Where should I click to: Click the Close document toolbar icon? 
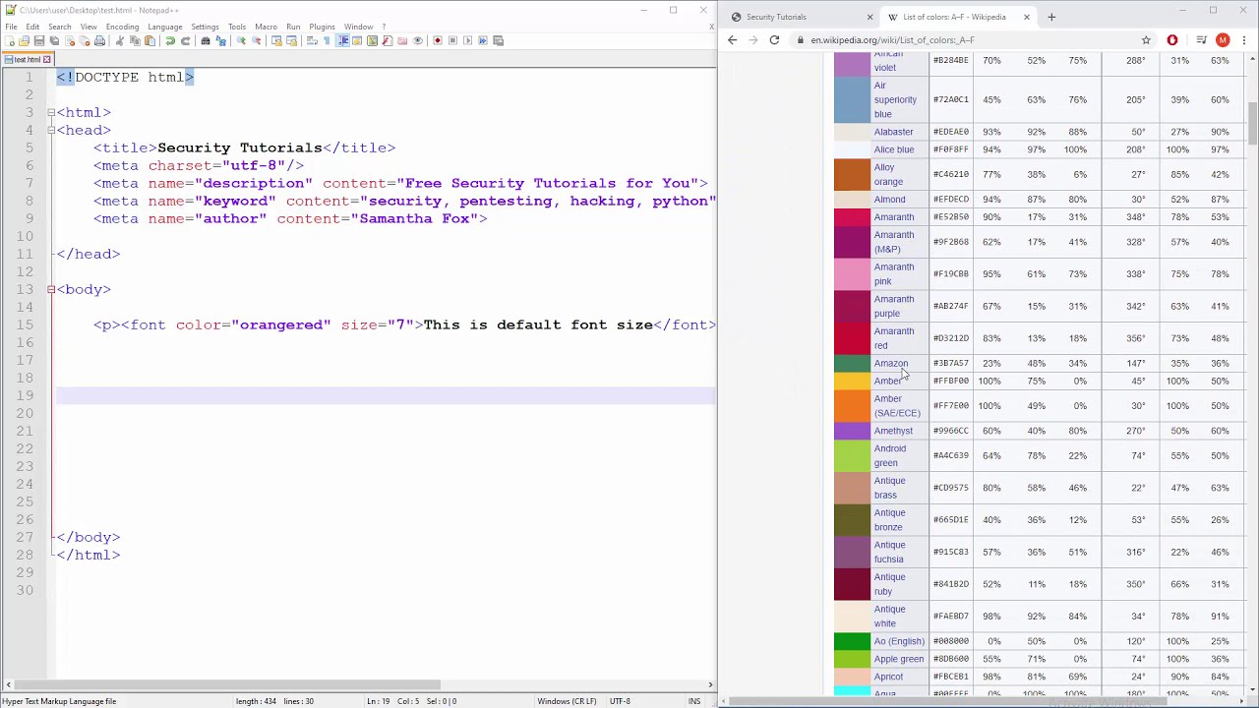click(x=69, y=40)
